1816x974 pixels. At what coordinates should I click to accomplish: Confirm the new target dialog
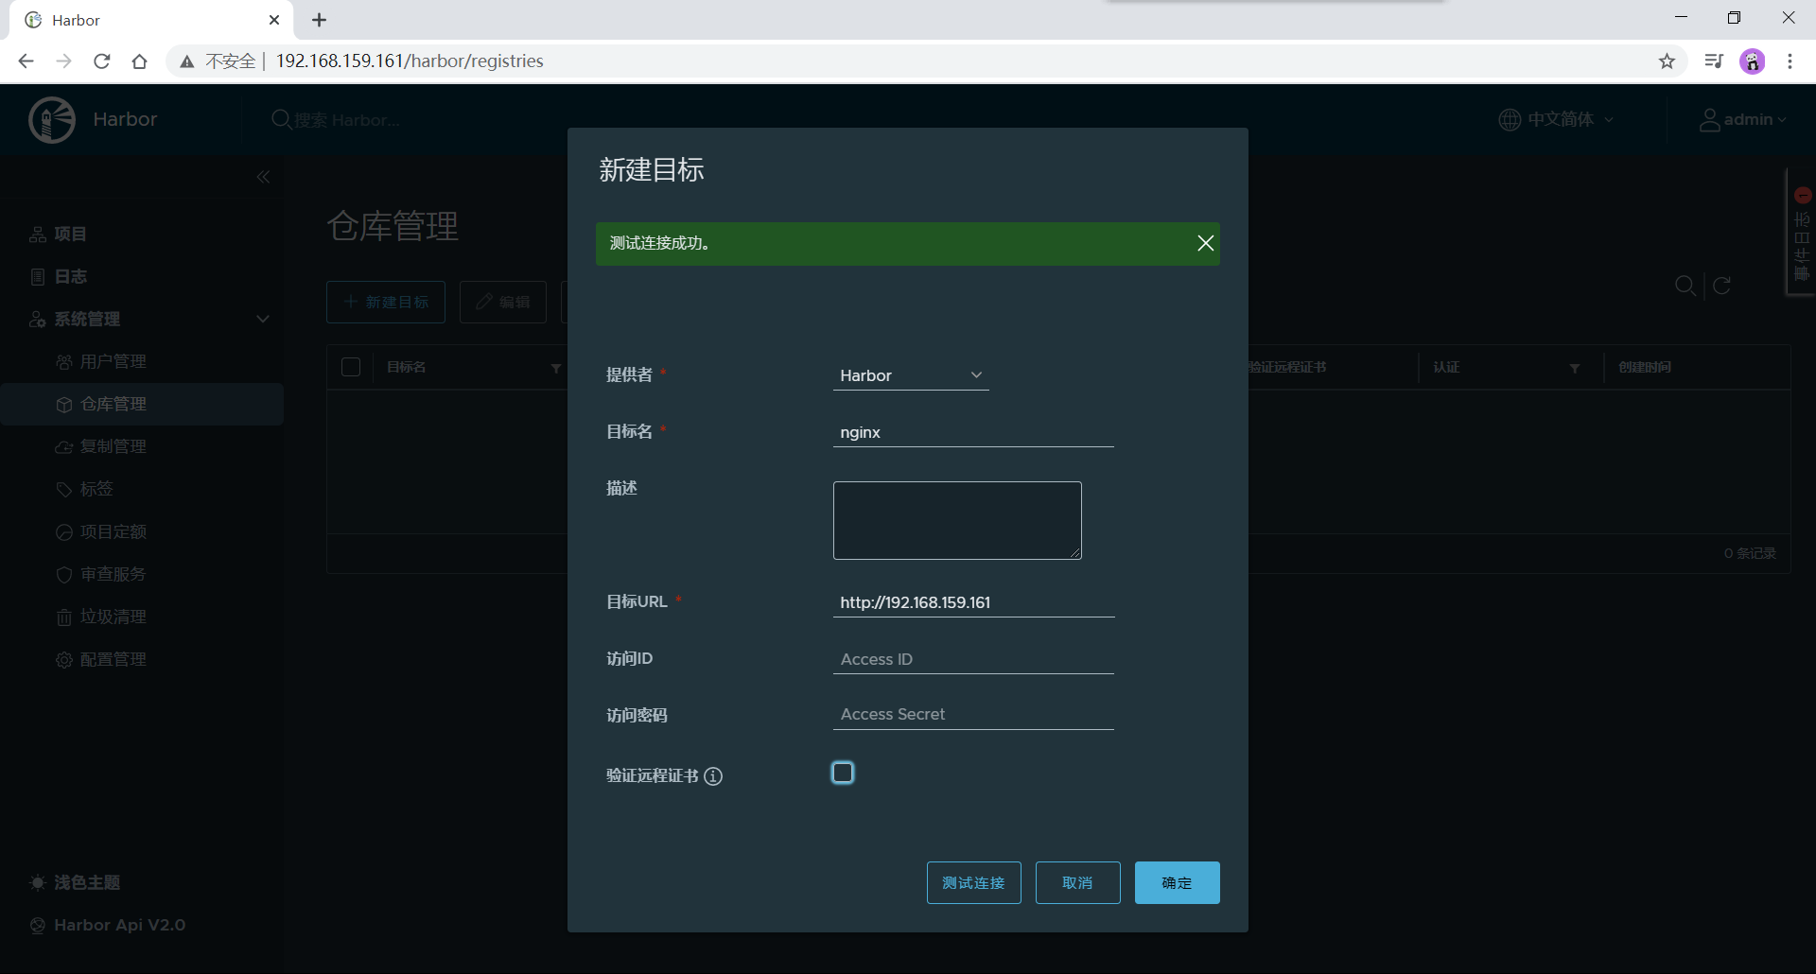coord(1177,882)
